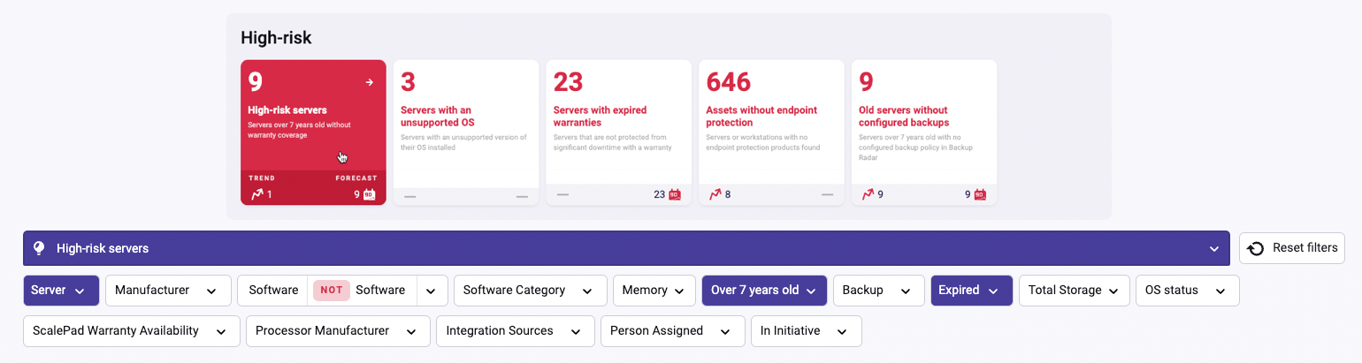Toggle the NOT badge between Software filters
Screen dimensions: 1362x363
pyautogui.click(x=332, y=290)
